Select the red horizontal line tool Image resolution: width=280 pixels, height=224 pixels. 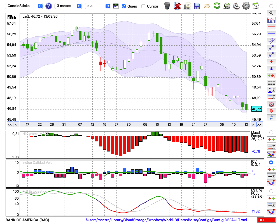coord(271,27)
